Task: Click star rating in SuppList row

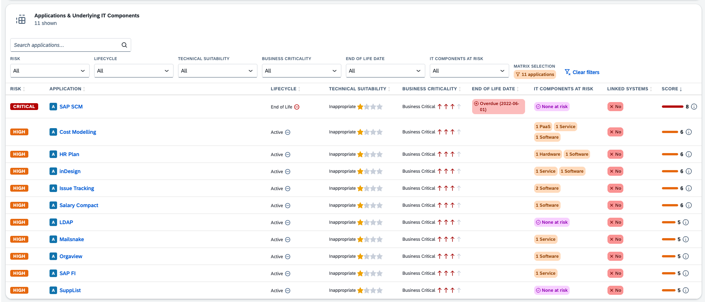Action: coord(370,290)
